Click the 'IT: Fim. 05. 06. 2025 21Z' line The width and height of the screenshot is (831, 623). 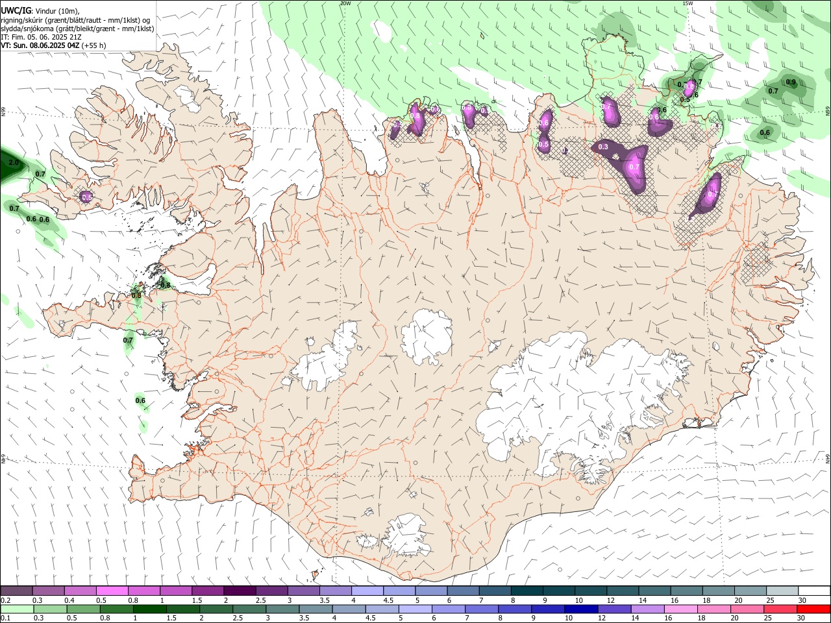[x=41, y=37]
